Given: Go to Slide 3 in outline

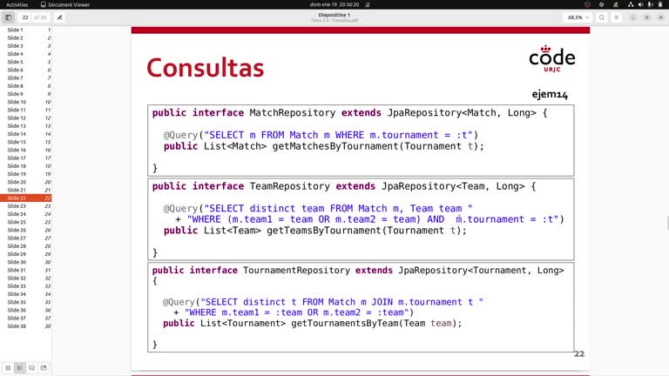Looking at the screenshot, I should pyautogui.click(x=26, y=46).
